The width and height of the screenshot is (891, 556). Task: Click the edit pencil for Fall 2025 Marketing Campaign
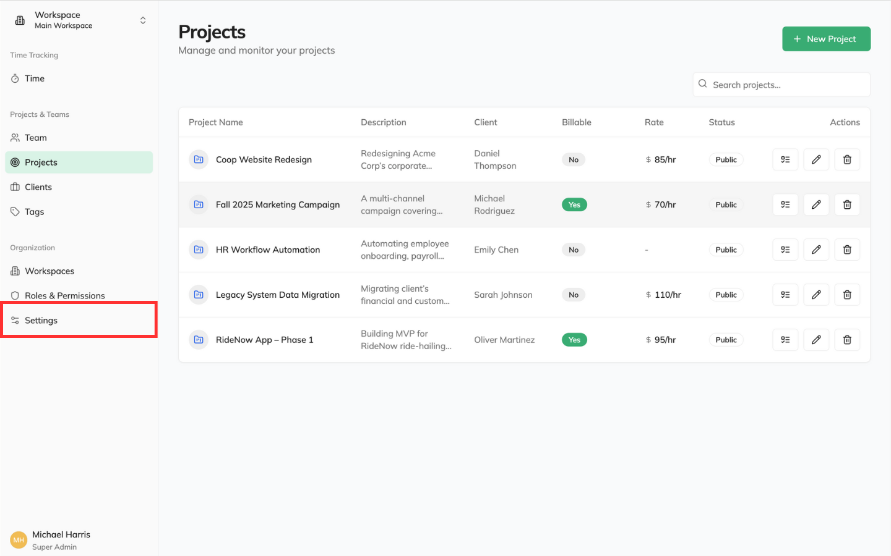coord(816,204)
